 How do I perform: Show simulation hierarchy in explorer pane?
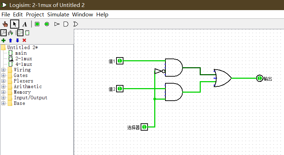click(x=10, y=33)
